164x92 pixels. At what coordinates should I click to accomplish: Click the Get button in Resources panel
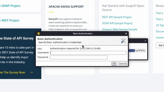coord(160,45)
